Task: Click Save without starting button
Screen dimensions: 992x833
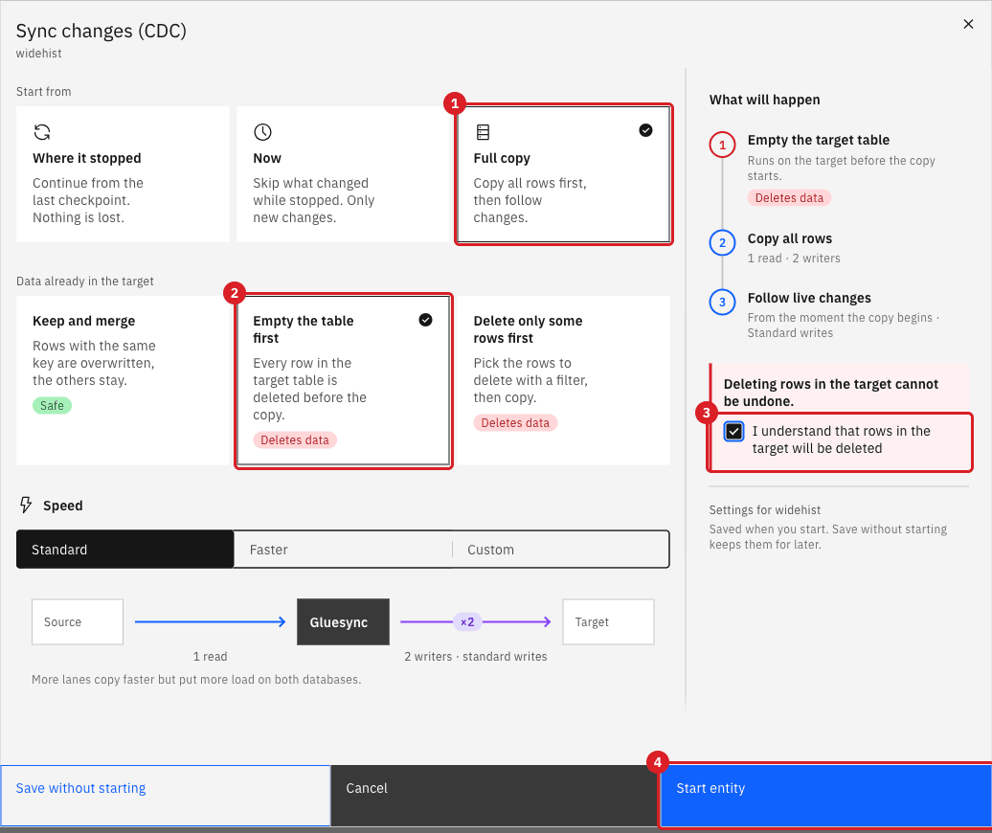Action: pyautogui.click(x=165, y=796)
